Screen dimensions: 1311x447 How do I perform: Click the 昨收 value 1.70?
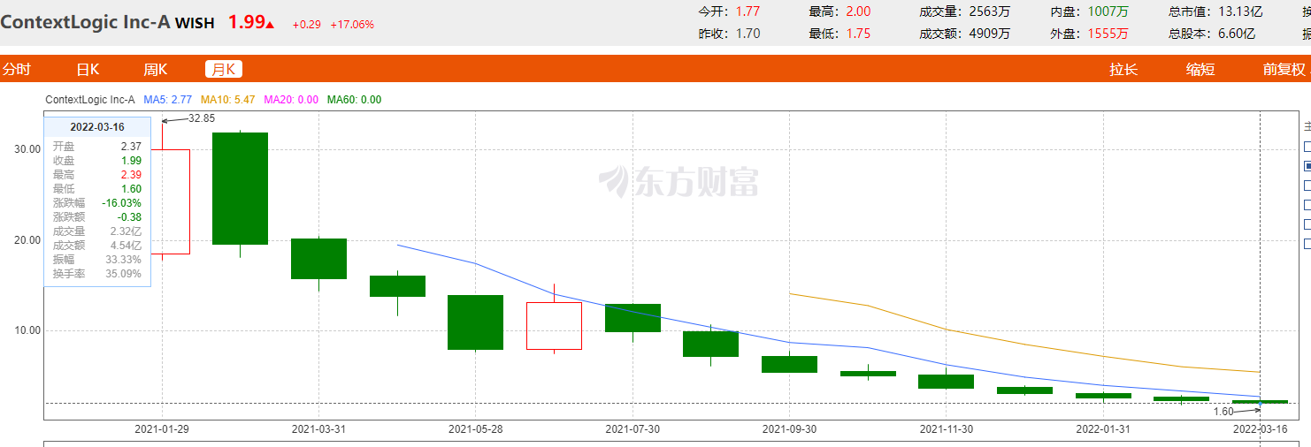(x=747, y=34)
